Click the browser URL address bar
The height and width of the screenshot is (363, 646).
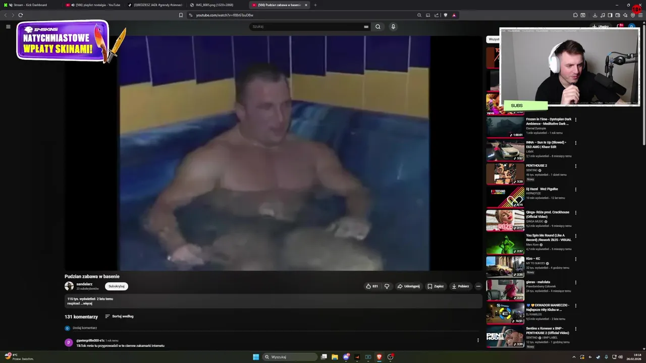303,15
